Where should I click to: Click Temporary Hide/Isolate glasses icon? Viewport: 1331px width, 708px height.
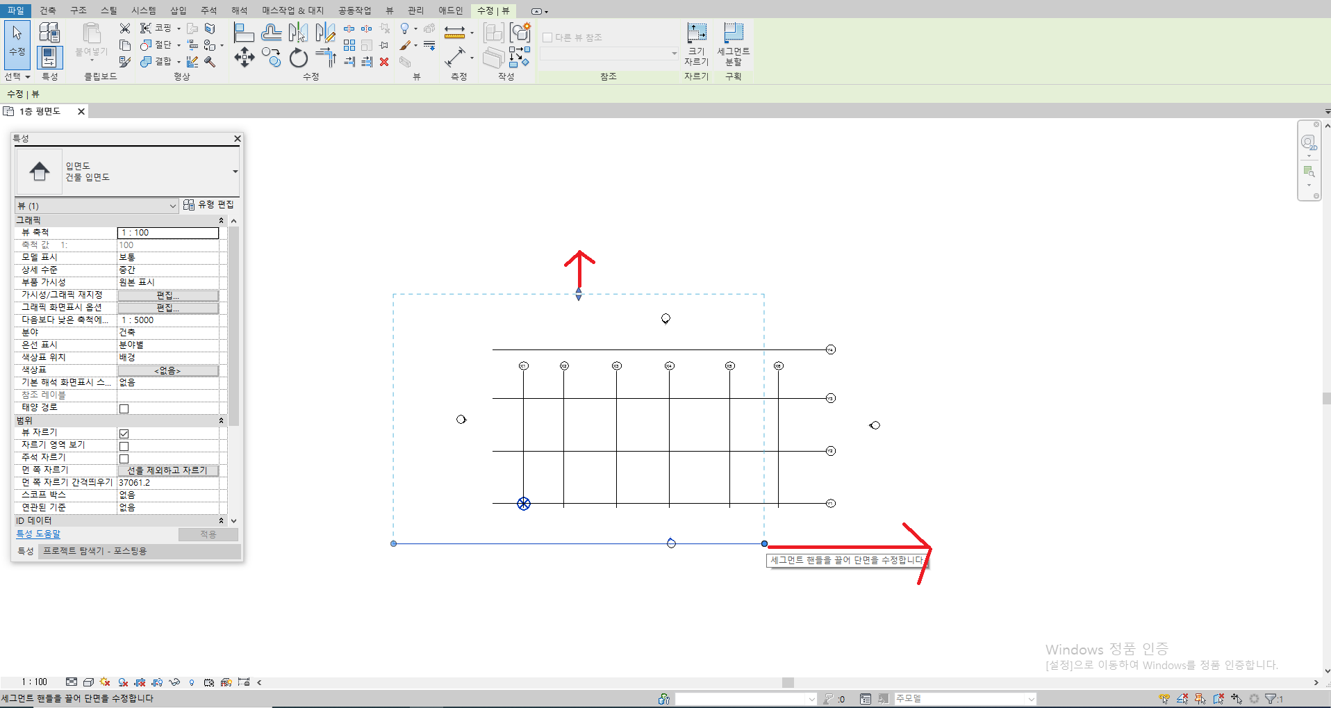174,682
